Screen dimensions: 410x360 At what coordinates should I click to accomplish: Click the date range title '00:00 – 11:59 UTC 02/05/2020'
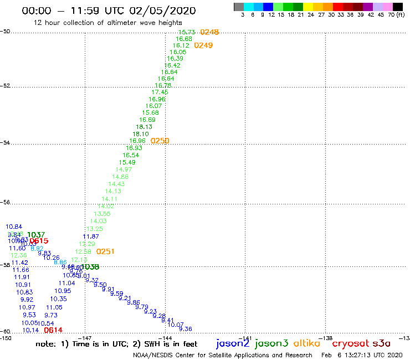pyautogui.click(x=109, y=11)
